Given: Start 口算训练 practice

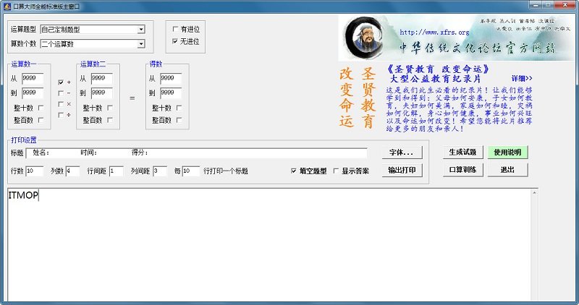Looking at the screenshot, I should click(462, 170).
